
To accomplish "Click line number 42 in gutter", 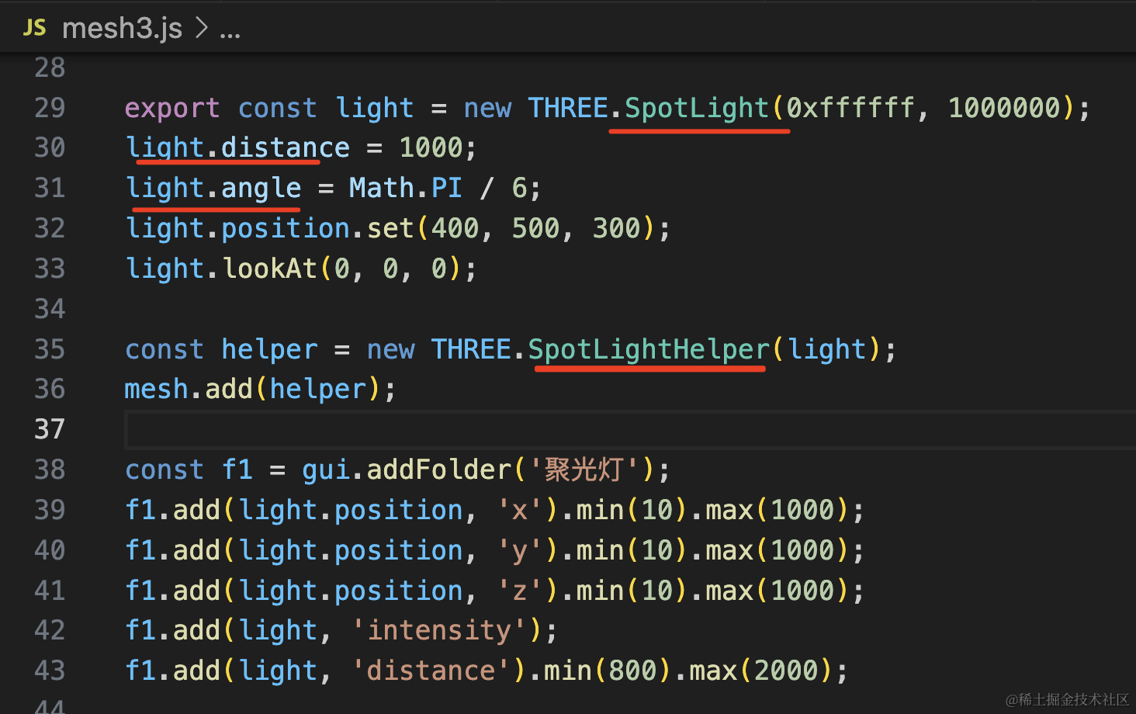I will (x=50, y=630).
